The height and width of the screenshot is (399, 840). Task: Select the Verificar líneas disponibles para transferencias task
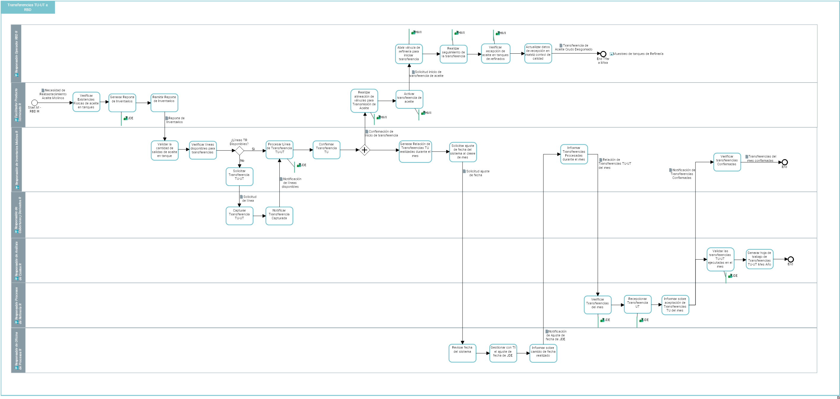pyautogui.click(x=203, y=150)
